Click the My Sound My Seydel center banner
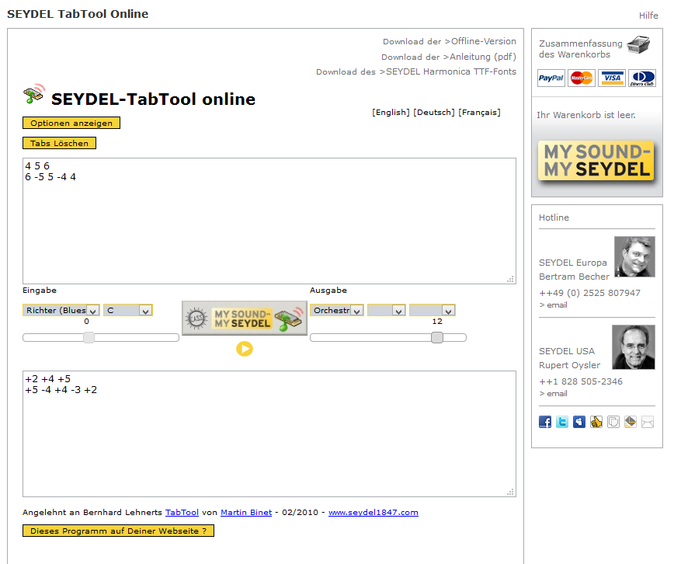The image size is (674, 564). tap(245, 318)
